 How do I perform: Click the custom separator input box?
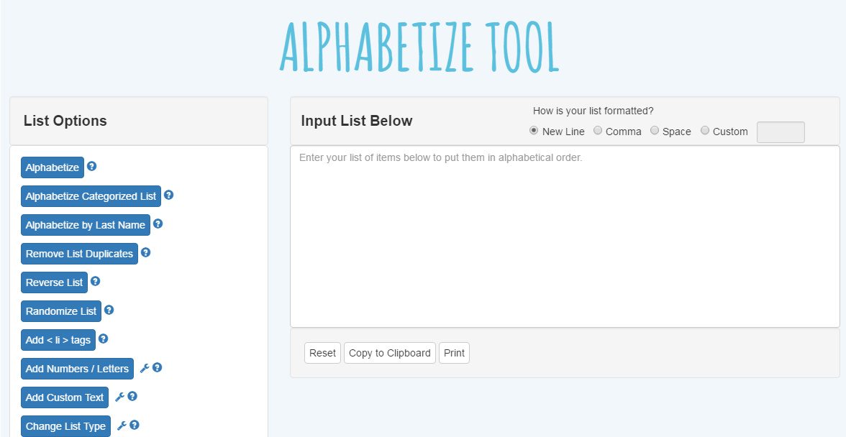pyautogui.click(x=781, y=132)
